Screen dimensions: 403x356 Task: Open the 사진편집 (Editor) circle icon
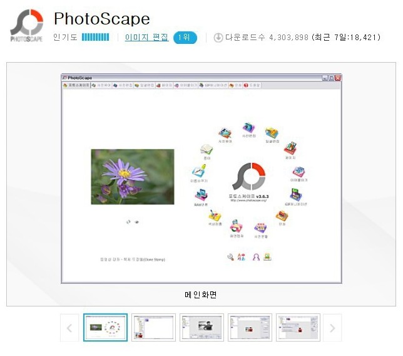click(248, 128)
